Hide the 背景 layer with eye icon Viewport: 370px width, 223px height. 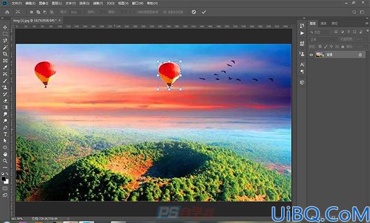[311, 55]
